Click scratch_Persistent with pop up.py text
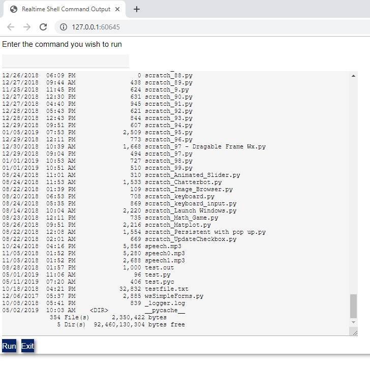The width and height of the screenshot is (370, 366). coord(205,232)
